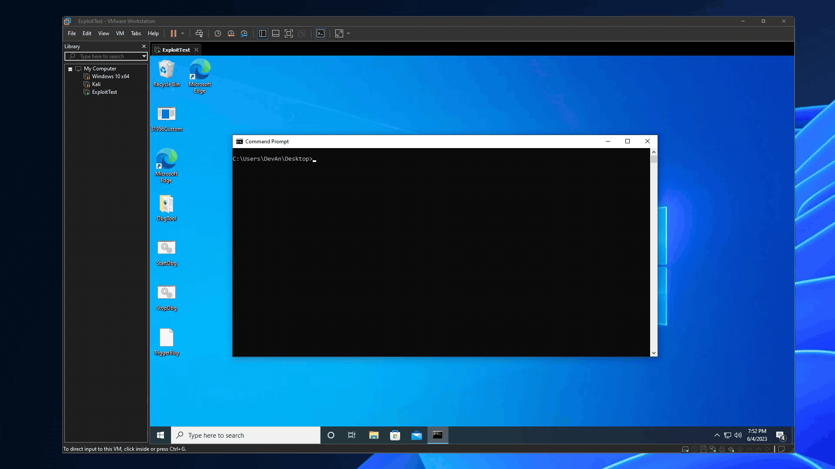Click the Send Ctrl+Alt+Del toolbar icon

click(x=199, y=33)
